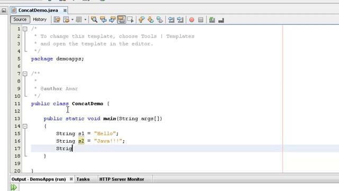Collapse the main method fold at line 14
The height and width of the screenshot is (191, 339).
click(x=25, y=126)
